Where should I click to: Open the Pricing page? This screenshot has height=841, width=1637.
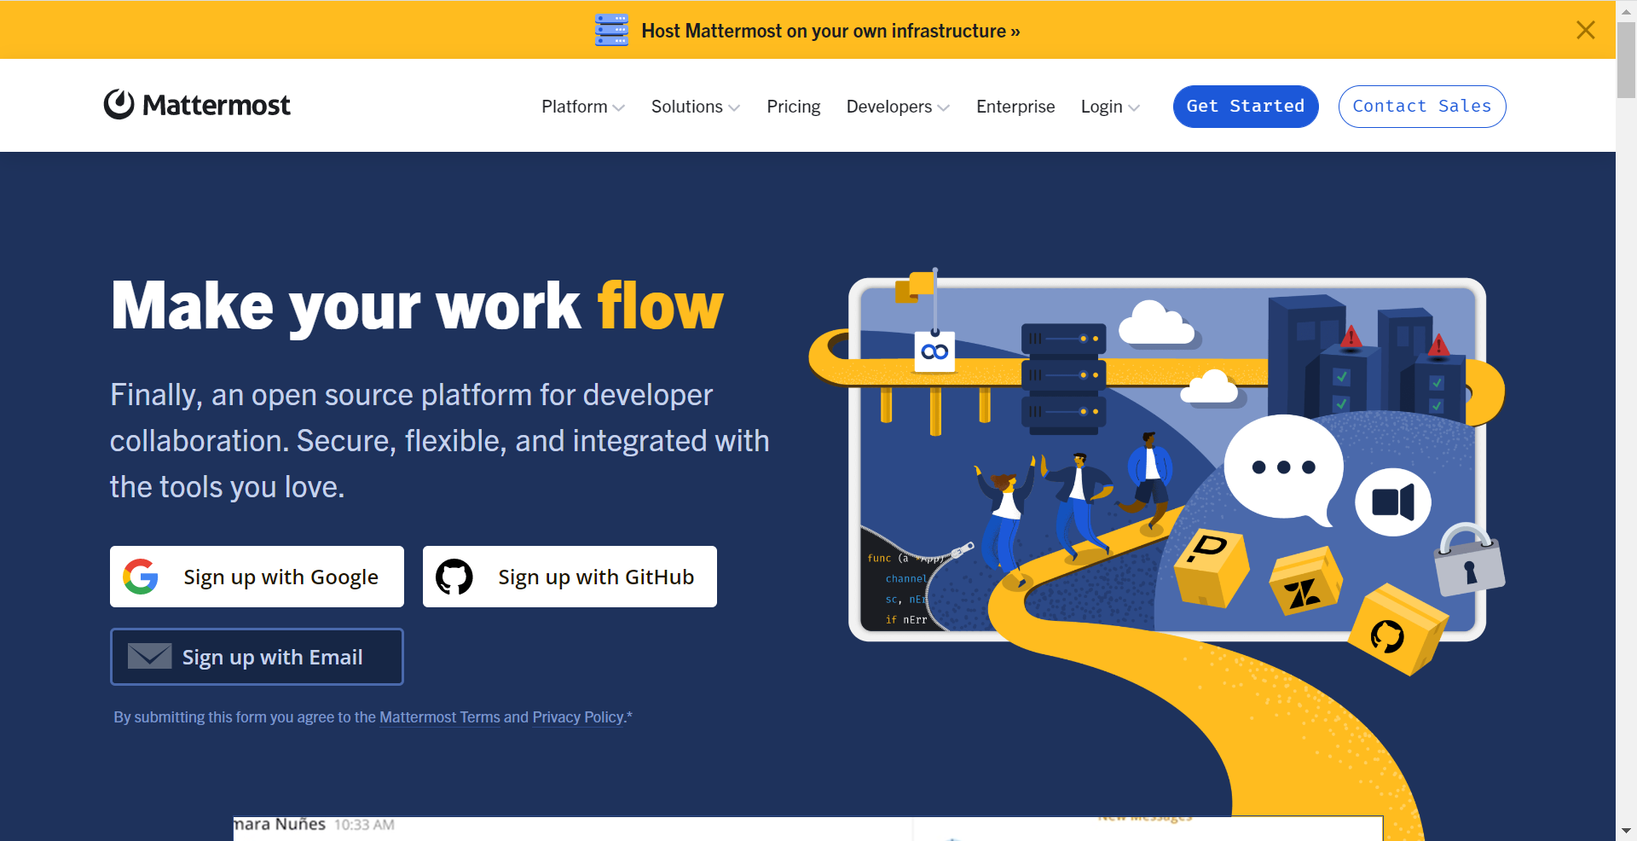(793, 107)
